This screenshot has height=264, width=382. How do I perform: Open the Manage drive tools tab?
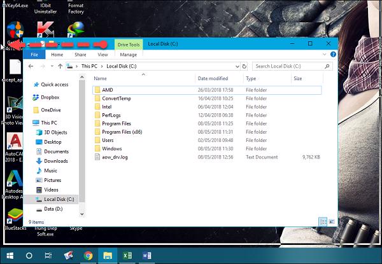(x=128, y=55)
